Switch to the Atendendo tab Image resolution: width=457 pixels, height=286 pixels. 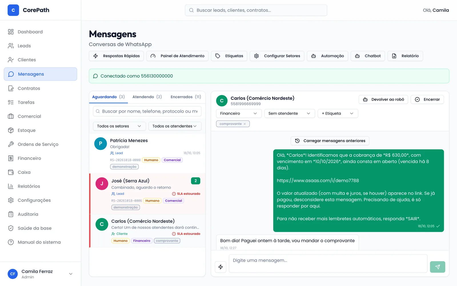[x=147, y=97]
